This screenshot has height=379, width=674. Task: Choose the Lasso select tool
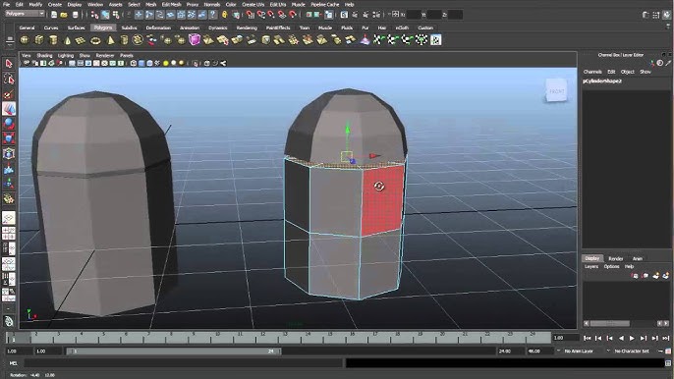click(x=9, y=80)
